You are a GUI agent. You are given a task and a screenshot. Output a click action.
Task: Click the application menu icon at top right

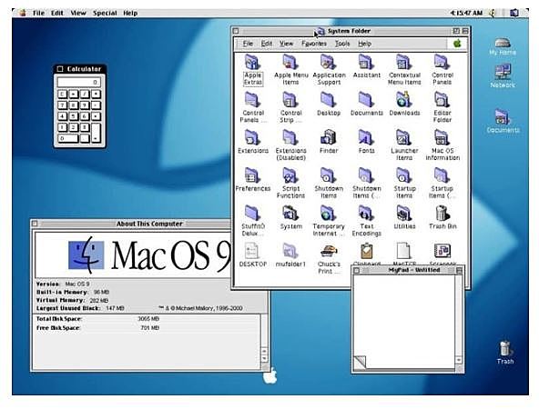514,13
